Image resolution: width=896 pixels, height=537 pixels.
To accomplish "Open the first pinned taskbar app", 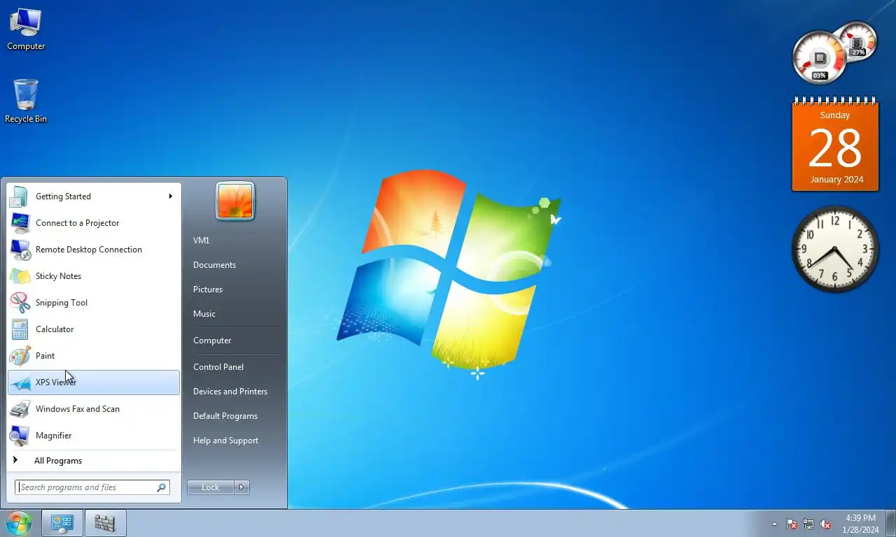I will click(62, 523).
